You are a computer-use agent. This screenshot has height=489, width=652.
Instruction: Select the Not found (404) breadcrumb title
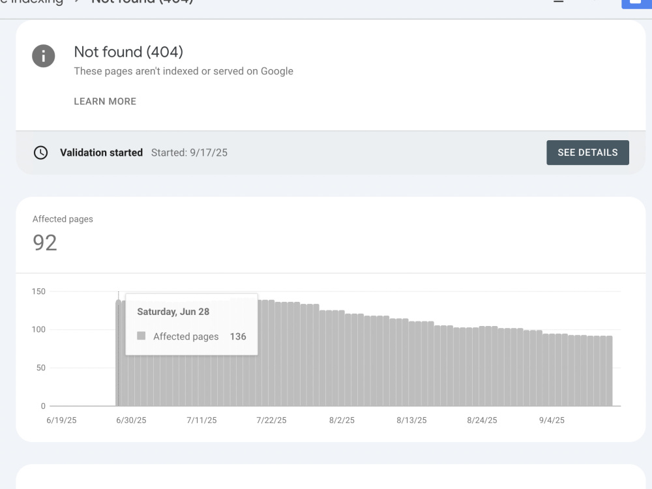pos(141,2)
